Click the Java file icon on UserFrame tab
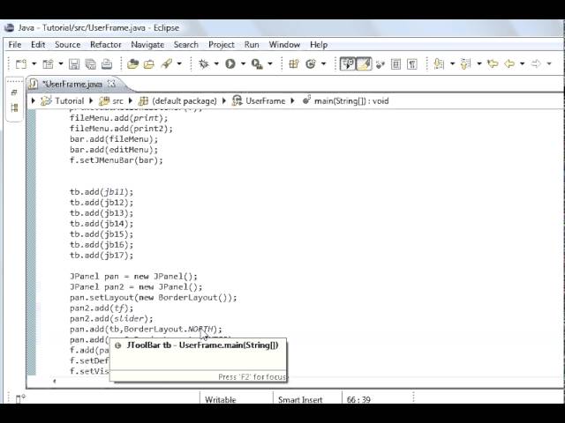 point(34,85)
